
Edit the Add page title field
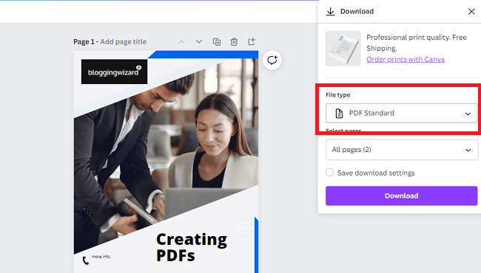click(124, 41)
